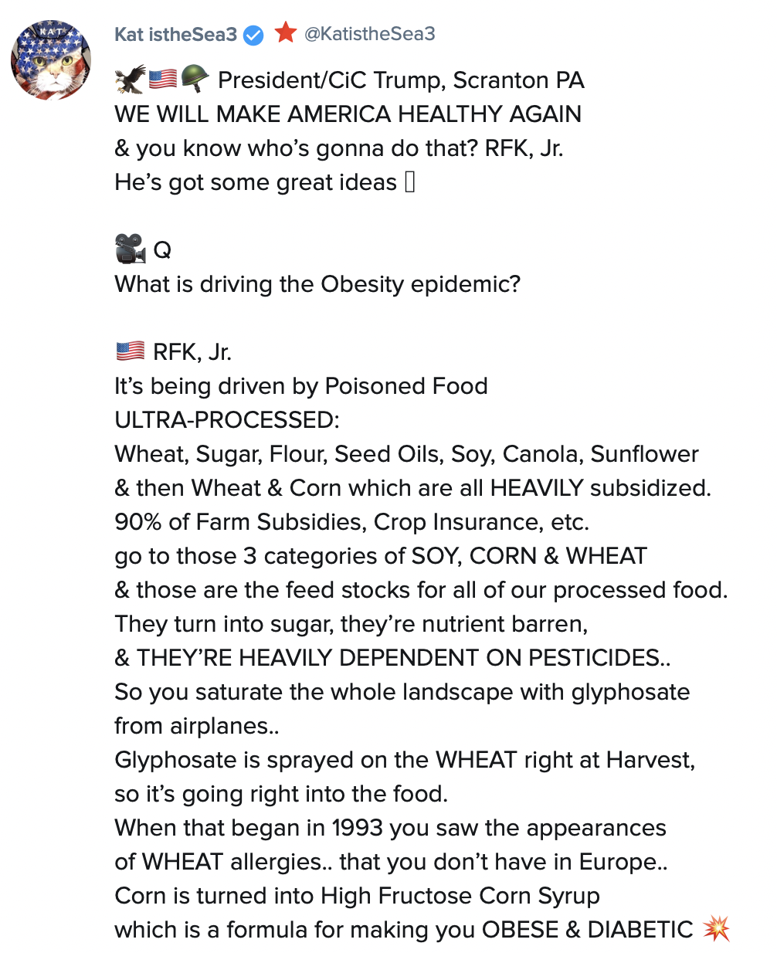Click "WE WILL MAKE AMERICA HEALTHY AGAIN" line
This screenshot has height=953, width=777.
pos(348,114)
